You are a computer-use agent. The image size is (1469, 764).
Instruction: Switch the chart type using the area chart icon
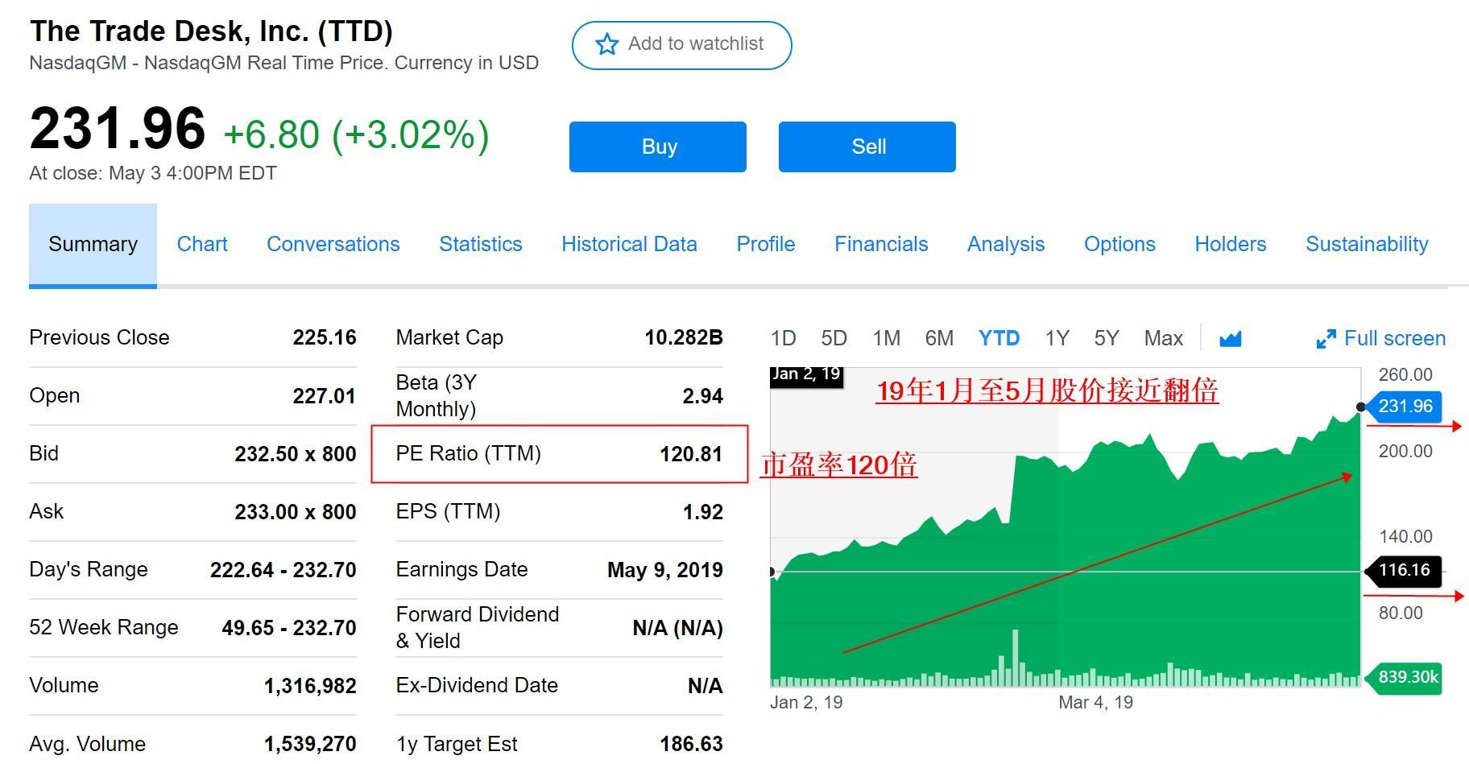(x=1230, y=339)
